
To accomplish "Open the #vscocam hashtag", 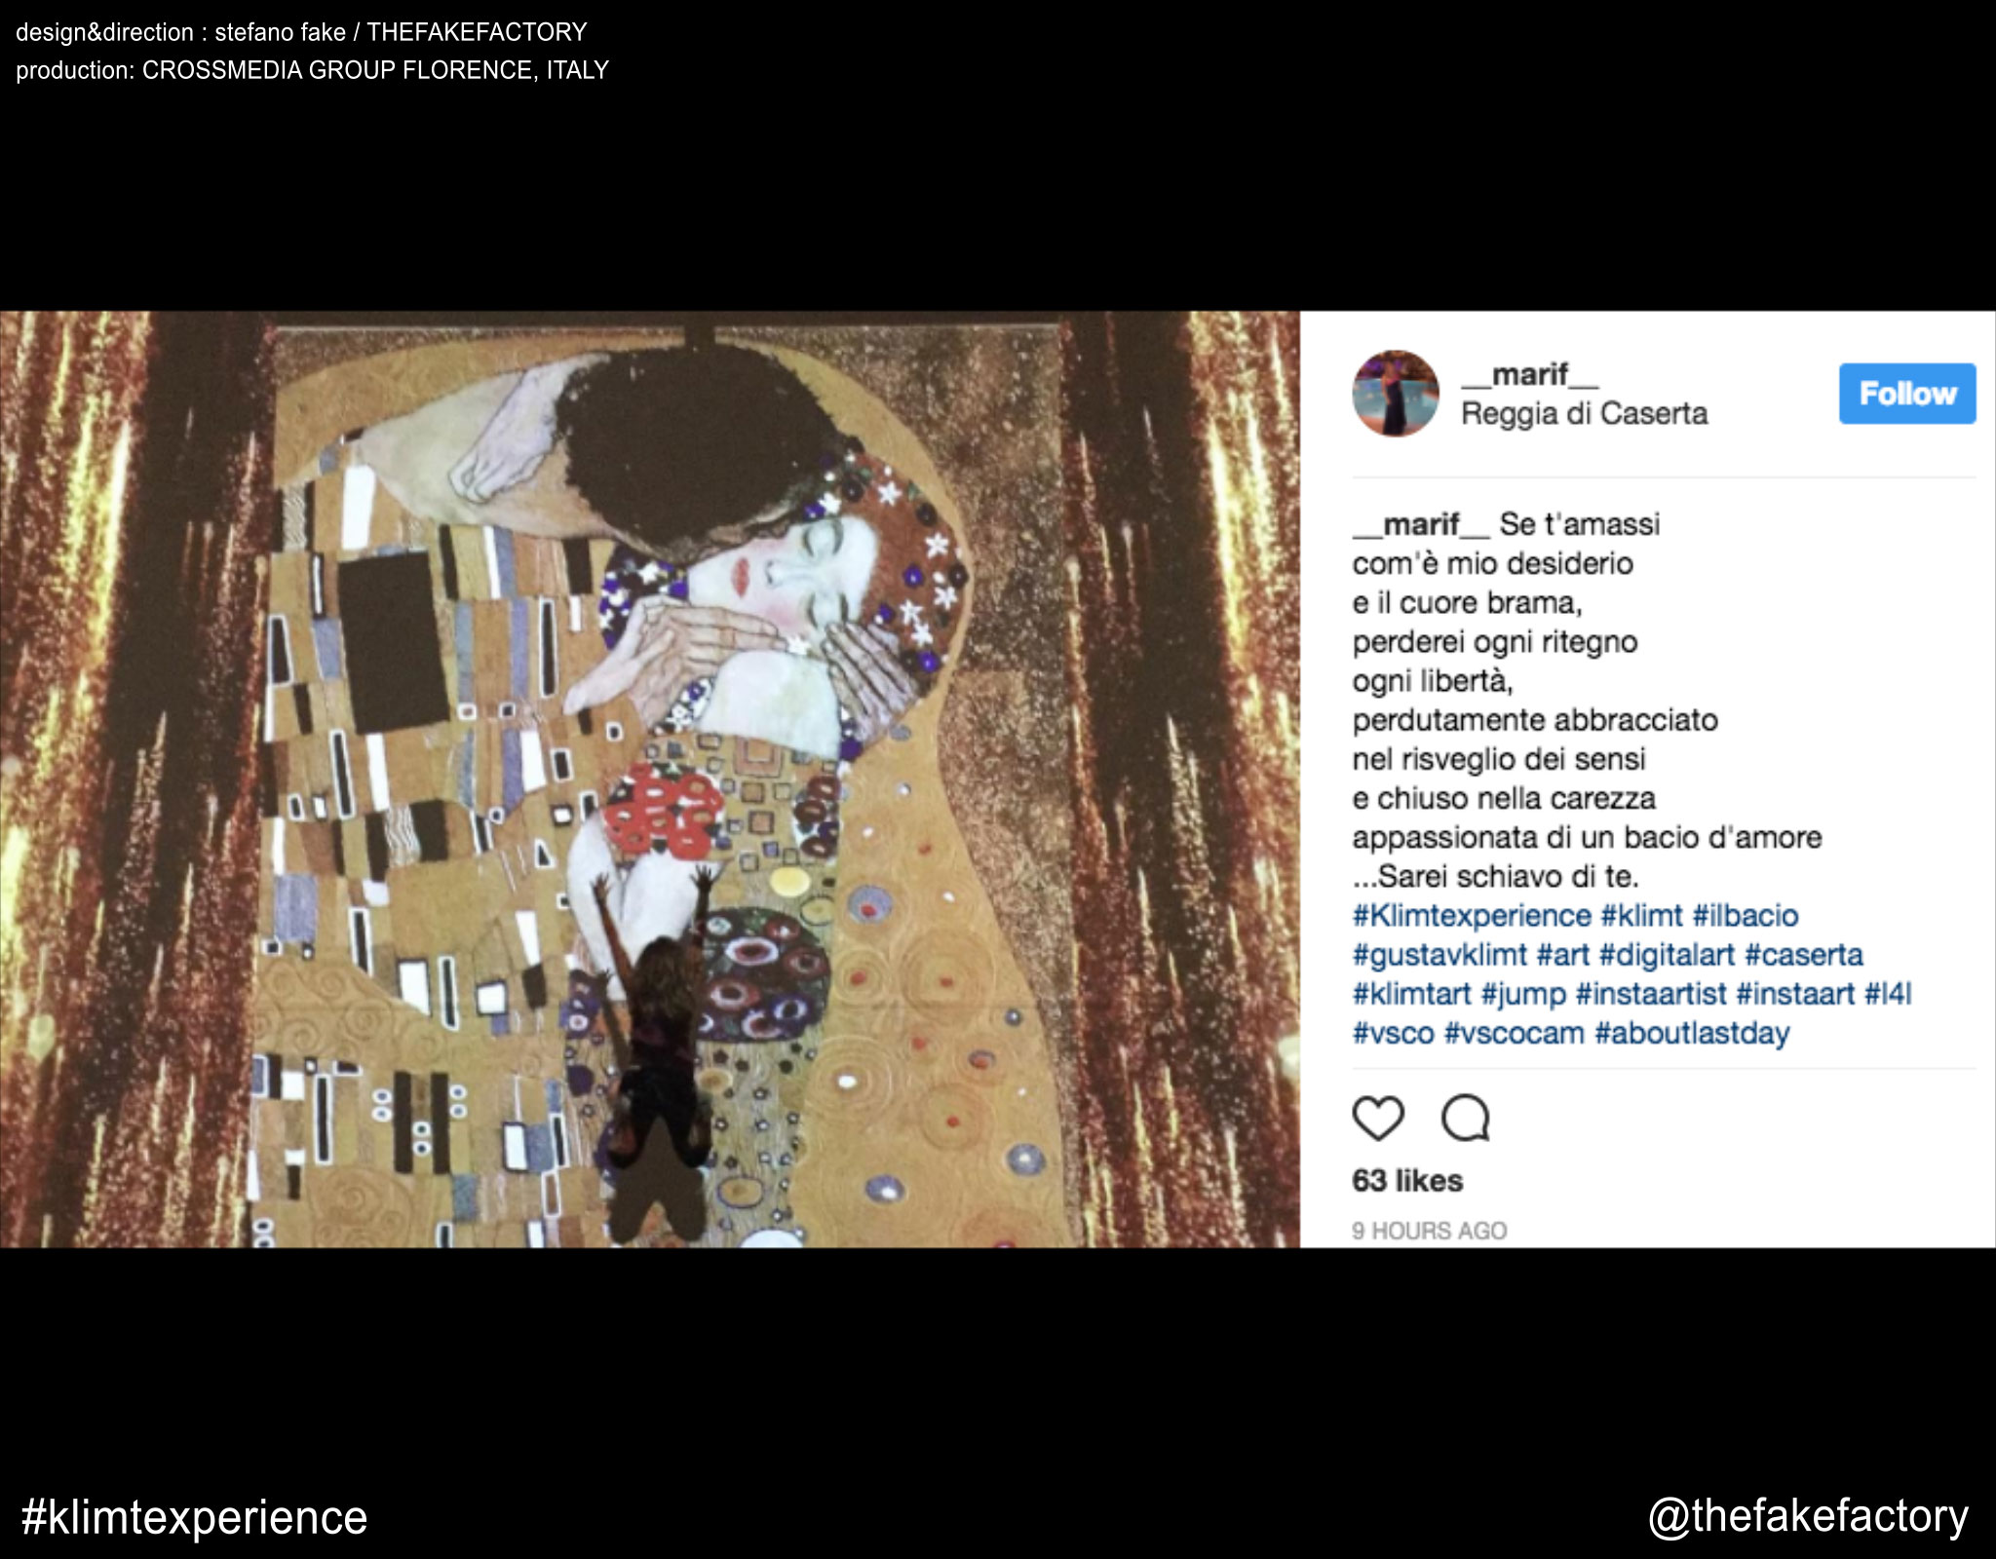I will [1515, 1033].
